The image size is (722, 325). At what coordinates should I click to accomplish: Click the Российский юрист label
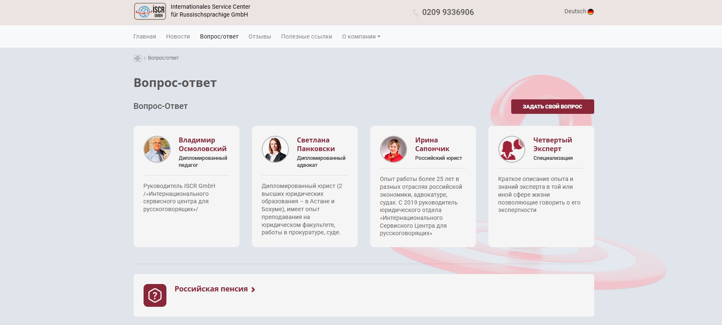click(x=439, y=158)
